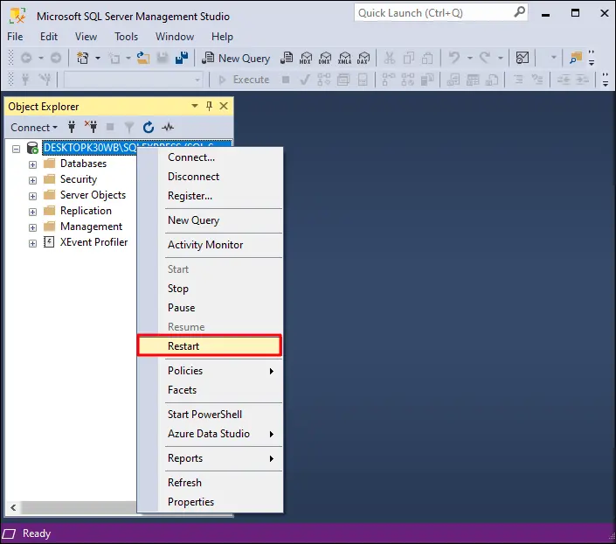This screenshot has height=544, width=616.
Task: Open the Window menu
Action: (175, 37)
